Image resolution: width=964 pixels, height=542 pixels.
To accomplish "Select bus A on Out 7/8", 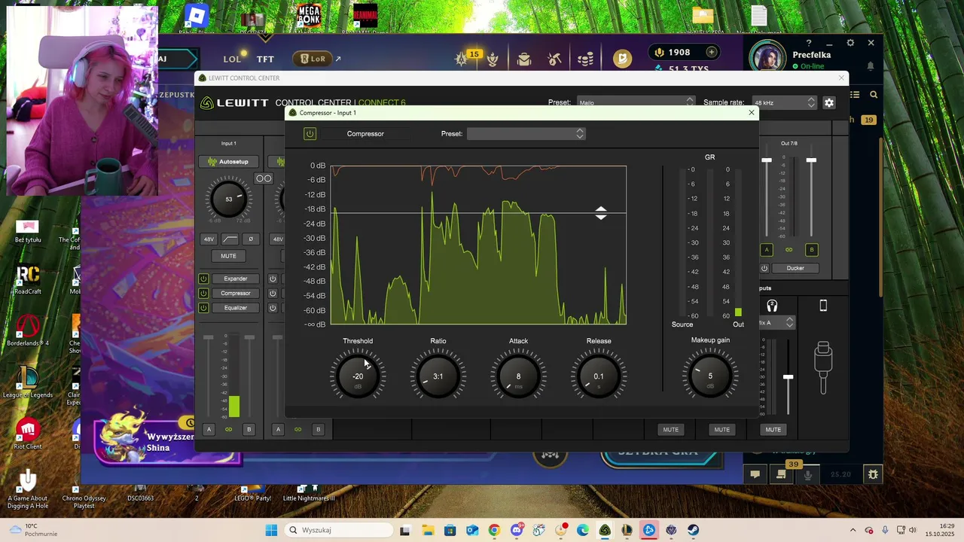I will coord(767,250).
